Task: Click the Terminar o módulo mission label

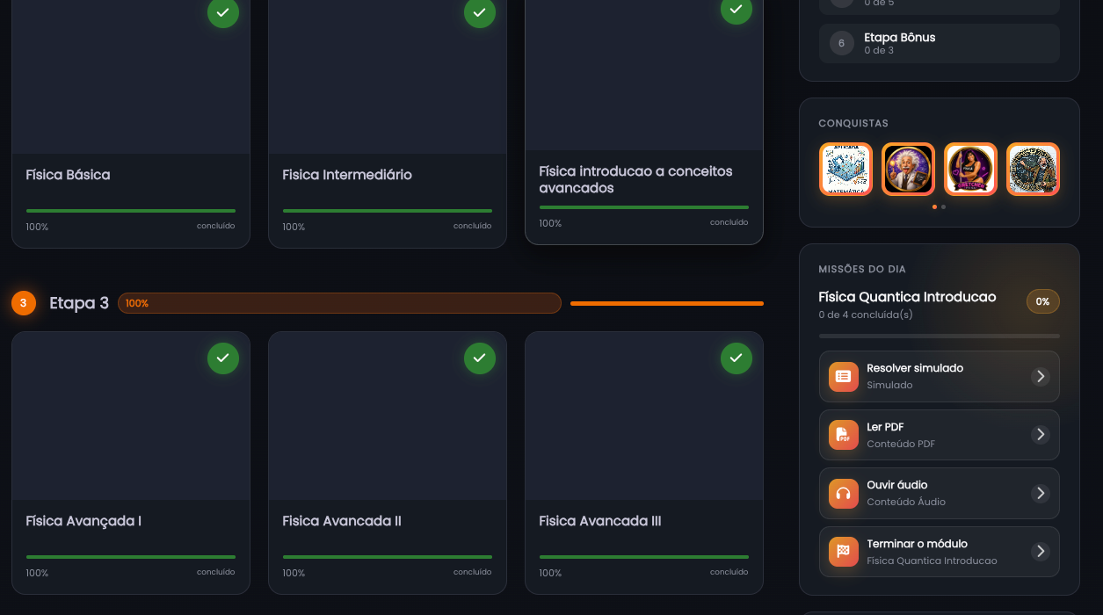Action: [x=917, y=544]
